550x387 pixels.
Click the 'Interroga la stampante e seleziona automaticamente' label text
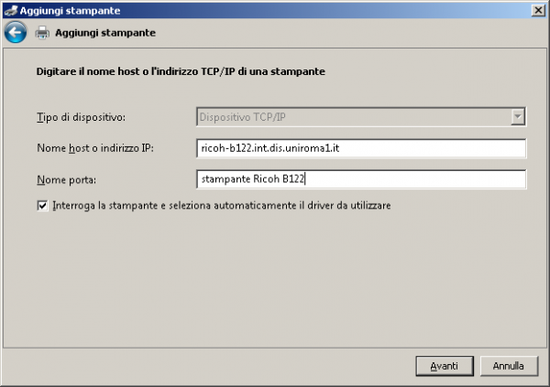[222, 207]
